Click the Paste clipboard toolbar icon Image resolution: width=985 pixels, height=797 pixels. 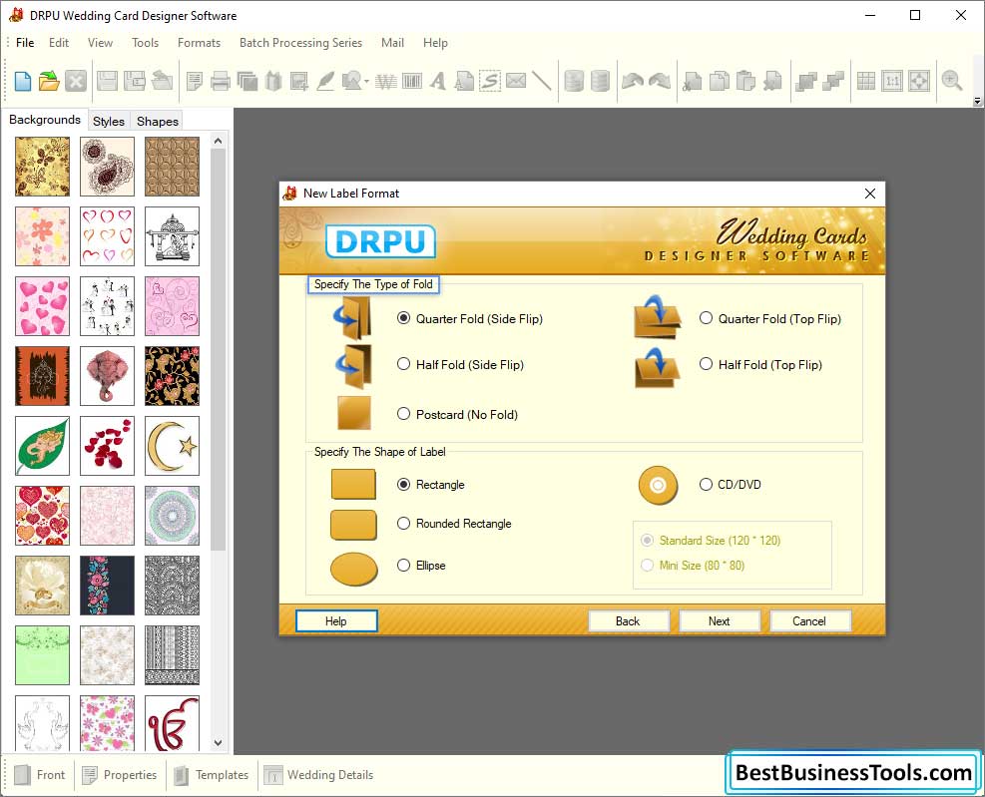[x=745, y=81]
